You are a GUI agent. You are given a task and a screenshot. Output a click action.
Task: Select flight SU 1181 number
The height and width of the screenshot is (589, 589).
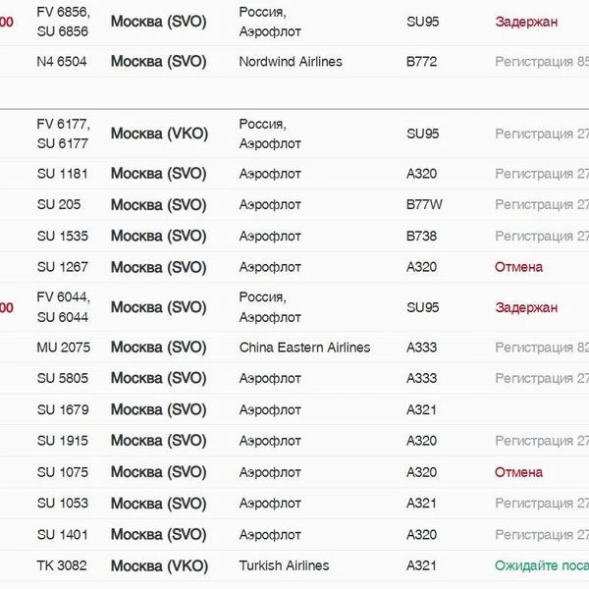click(x=63, y=174)
